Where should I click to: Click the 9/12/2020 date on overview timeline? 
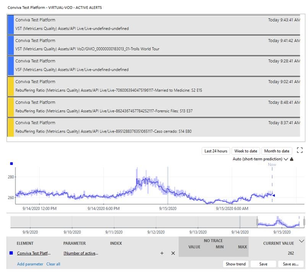(156, 232)
